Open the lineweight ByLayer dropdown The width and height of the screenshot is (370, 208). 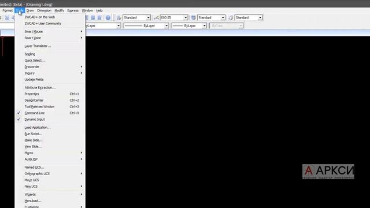[204, 25]
